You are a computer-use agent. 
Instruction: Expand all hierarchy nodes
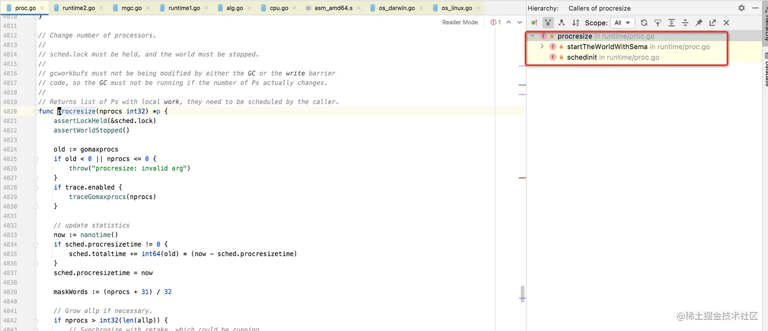[x=671, y=23]
